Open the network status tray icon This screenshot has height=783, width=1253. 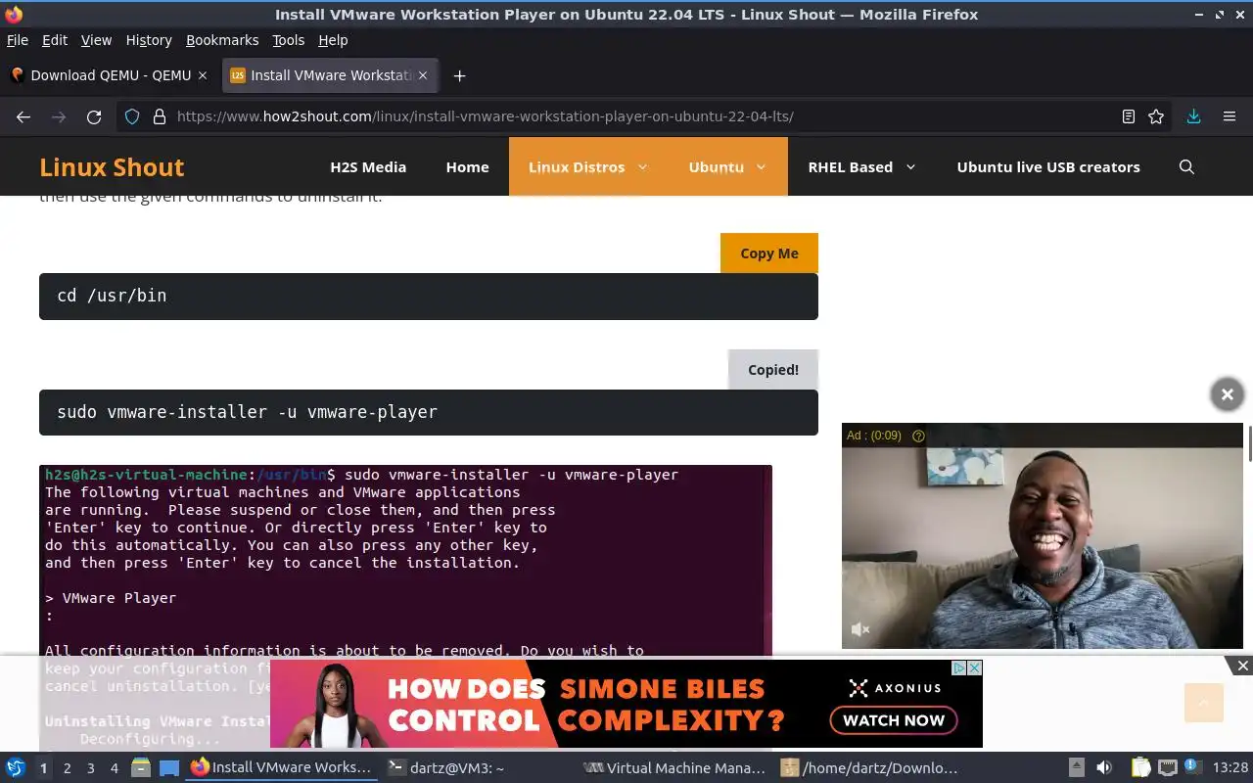pyautogui.click(x=1167, y=768)
